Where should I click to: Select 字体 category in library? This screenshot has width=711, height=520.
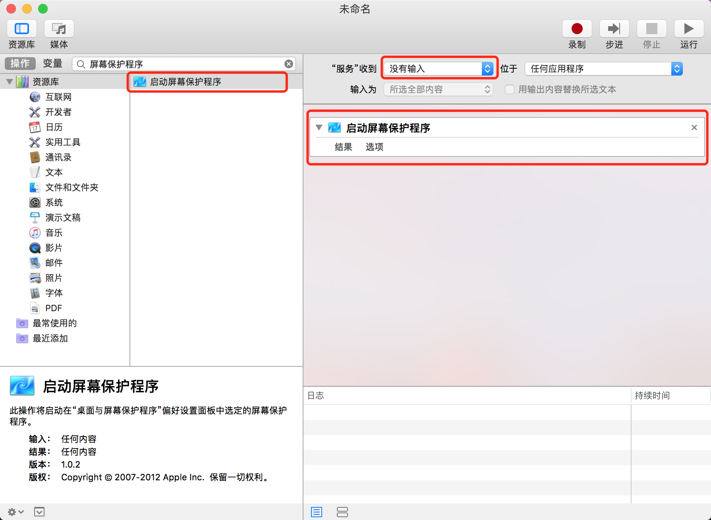54,293
